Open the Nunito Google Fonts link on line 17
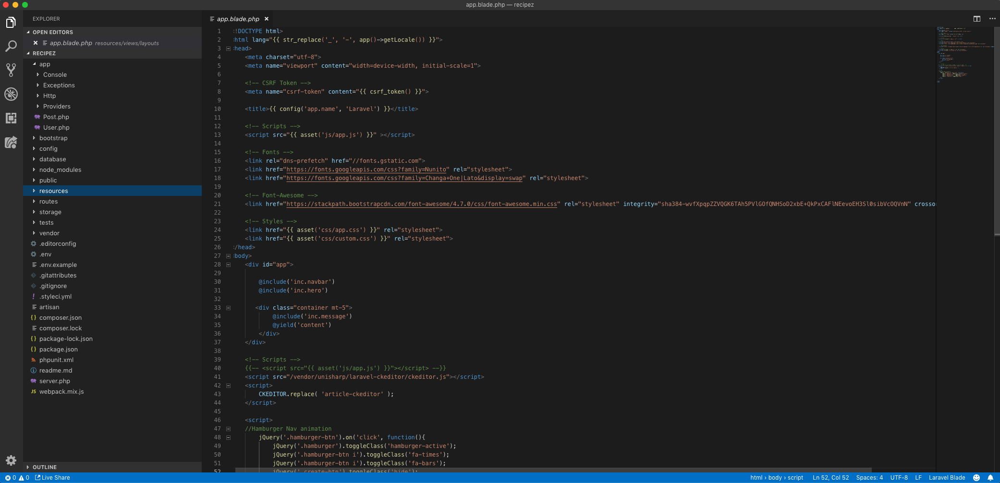The height and width of the screenshot is (483, 1000). tap(367, 169)
